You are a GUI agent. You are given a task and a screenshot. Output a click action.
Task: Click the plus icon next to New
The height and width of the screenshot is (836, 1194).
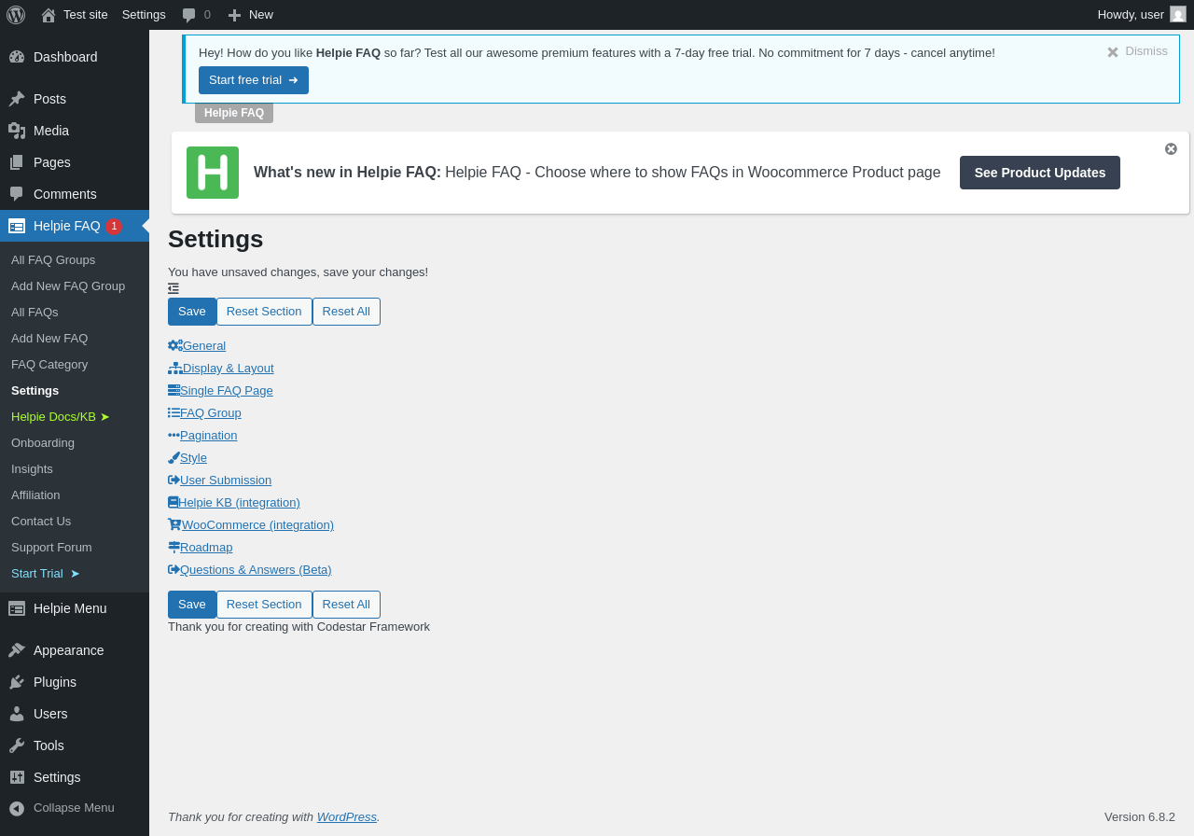point(234,15)
